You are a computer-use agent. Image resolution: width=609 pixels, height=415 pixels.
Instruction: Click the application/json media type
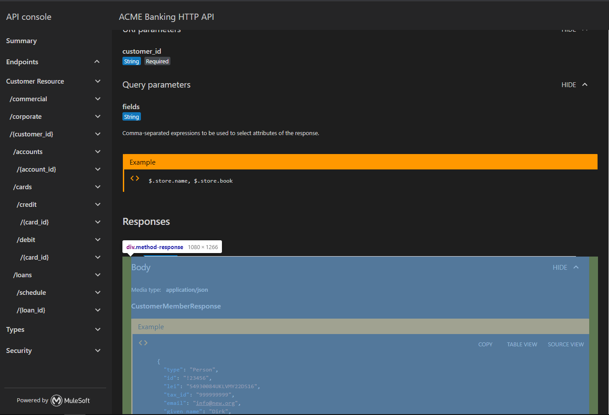pos(187,290)
